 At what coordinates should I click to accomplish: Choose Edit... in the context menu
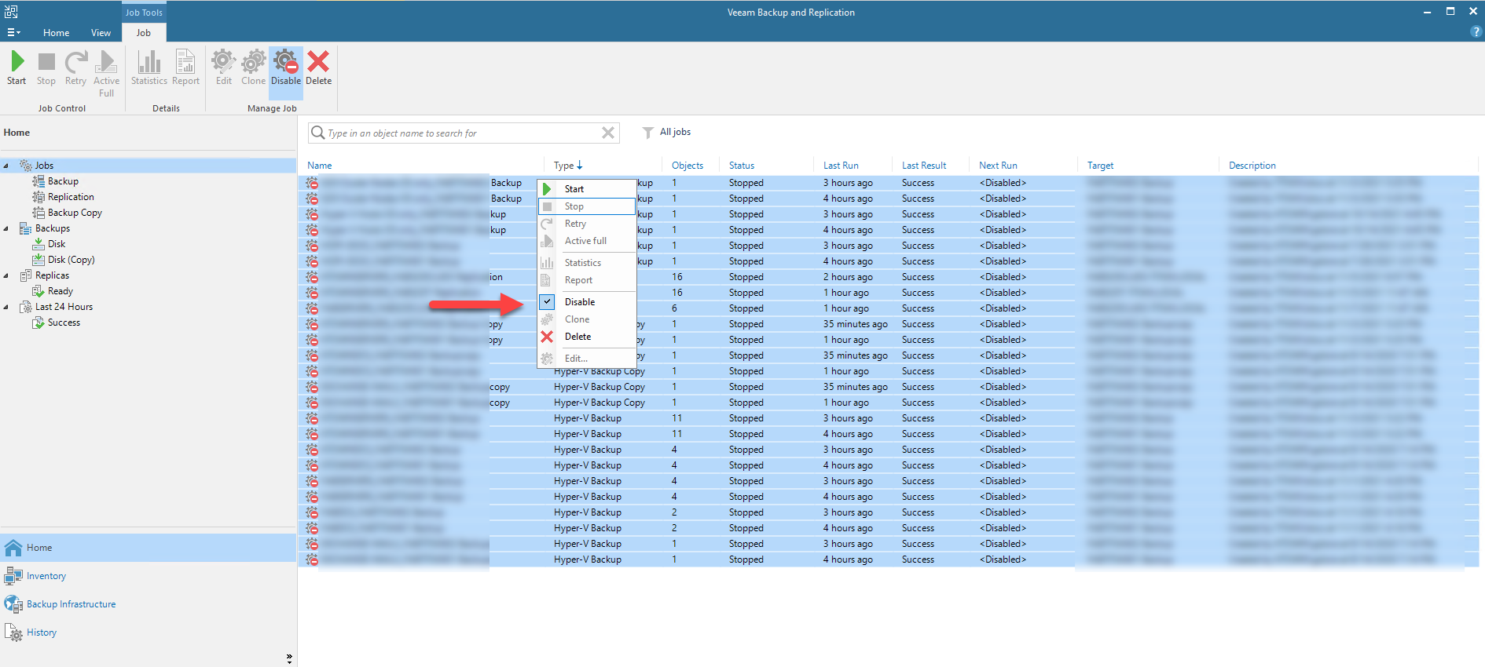pos(587,359)
